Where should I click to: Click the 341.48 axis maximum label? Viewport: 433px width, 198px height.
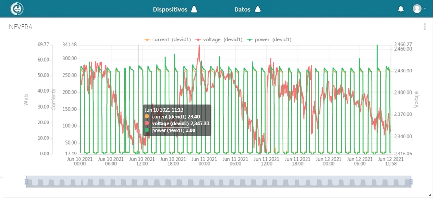pyautogui.click(x=70, y=44)
